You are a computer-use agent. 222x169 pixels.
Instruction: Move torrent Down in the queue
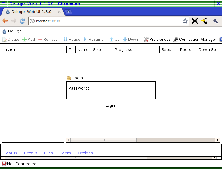tap(130, 39)
